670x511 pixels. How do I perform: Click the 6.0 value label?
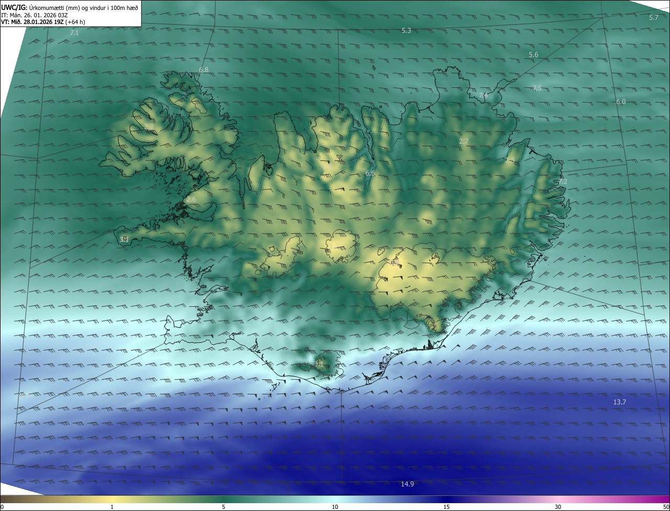coord(621,102)
